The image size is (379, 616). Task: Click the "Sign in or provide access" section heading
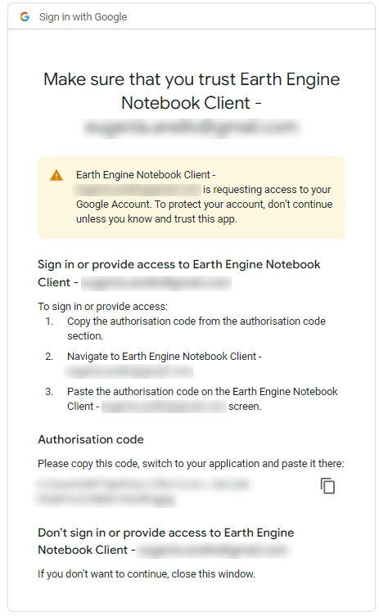tap(179, 273)
